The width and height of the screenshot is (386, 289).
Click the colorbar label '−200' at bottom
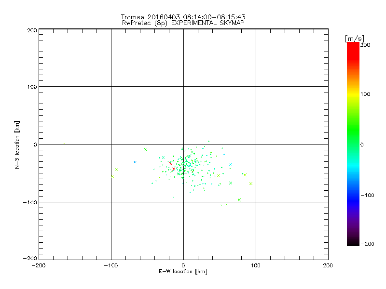coord(367,244)
